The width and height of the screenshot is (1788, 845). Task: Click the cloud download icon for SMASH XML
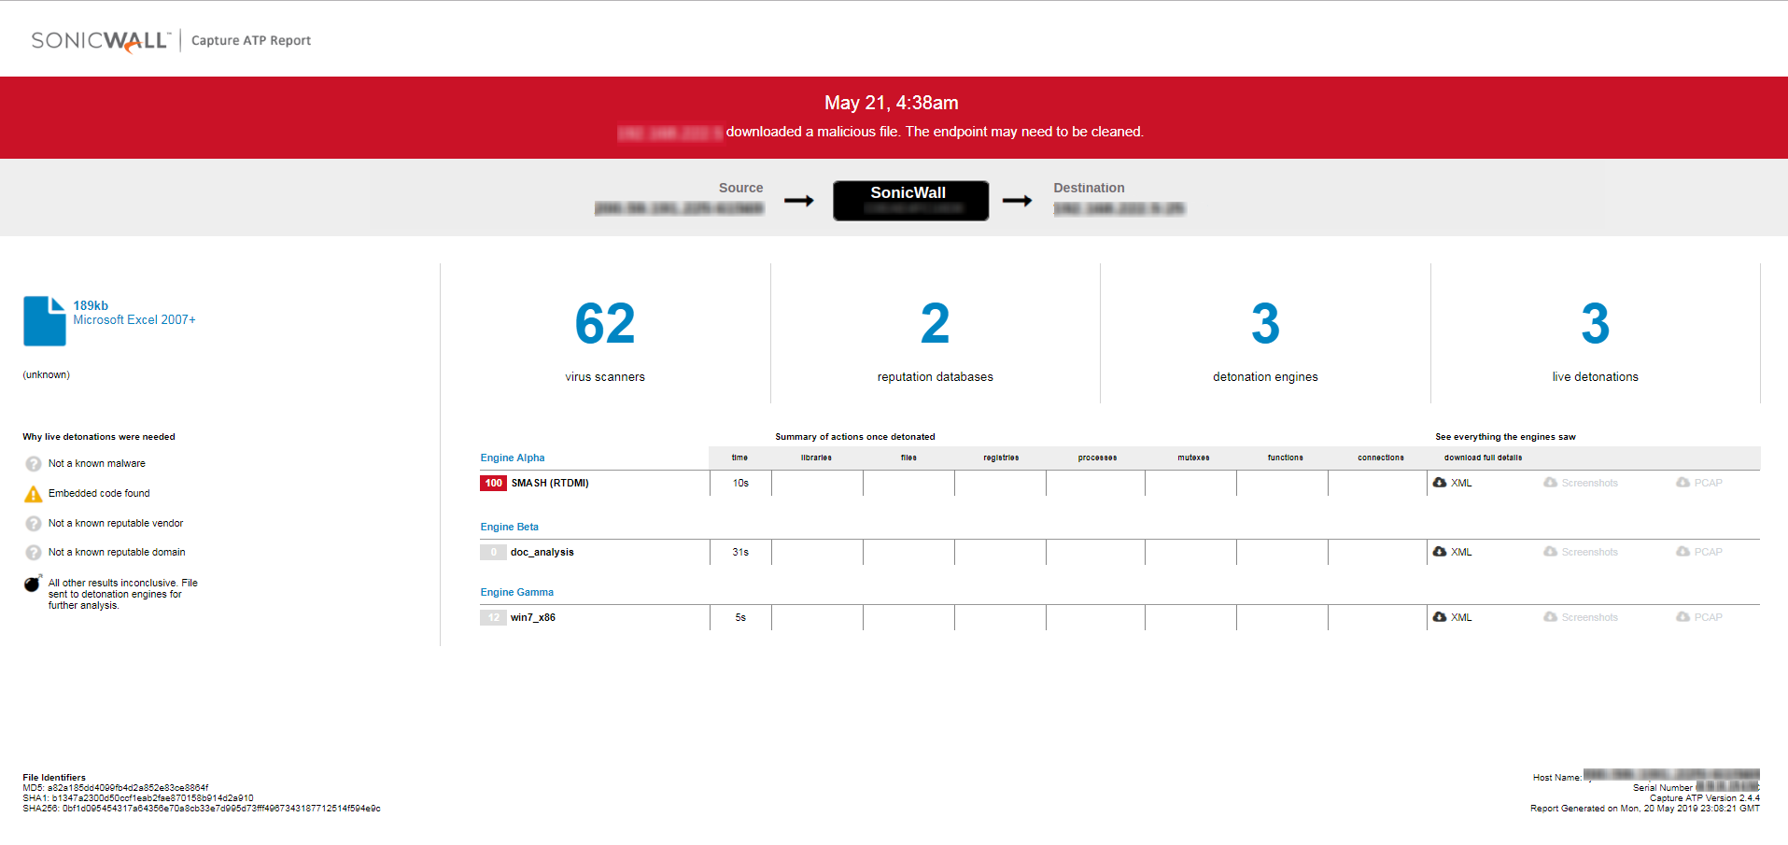[x=1440, y=483]
